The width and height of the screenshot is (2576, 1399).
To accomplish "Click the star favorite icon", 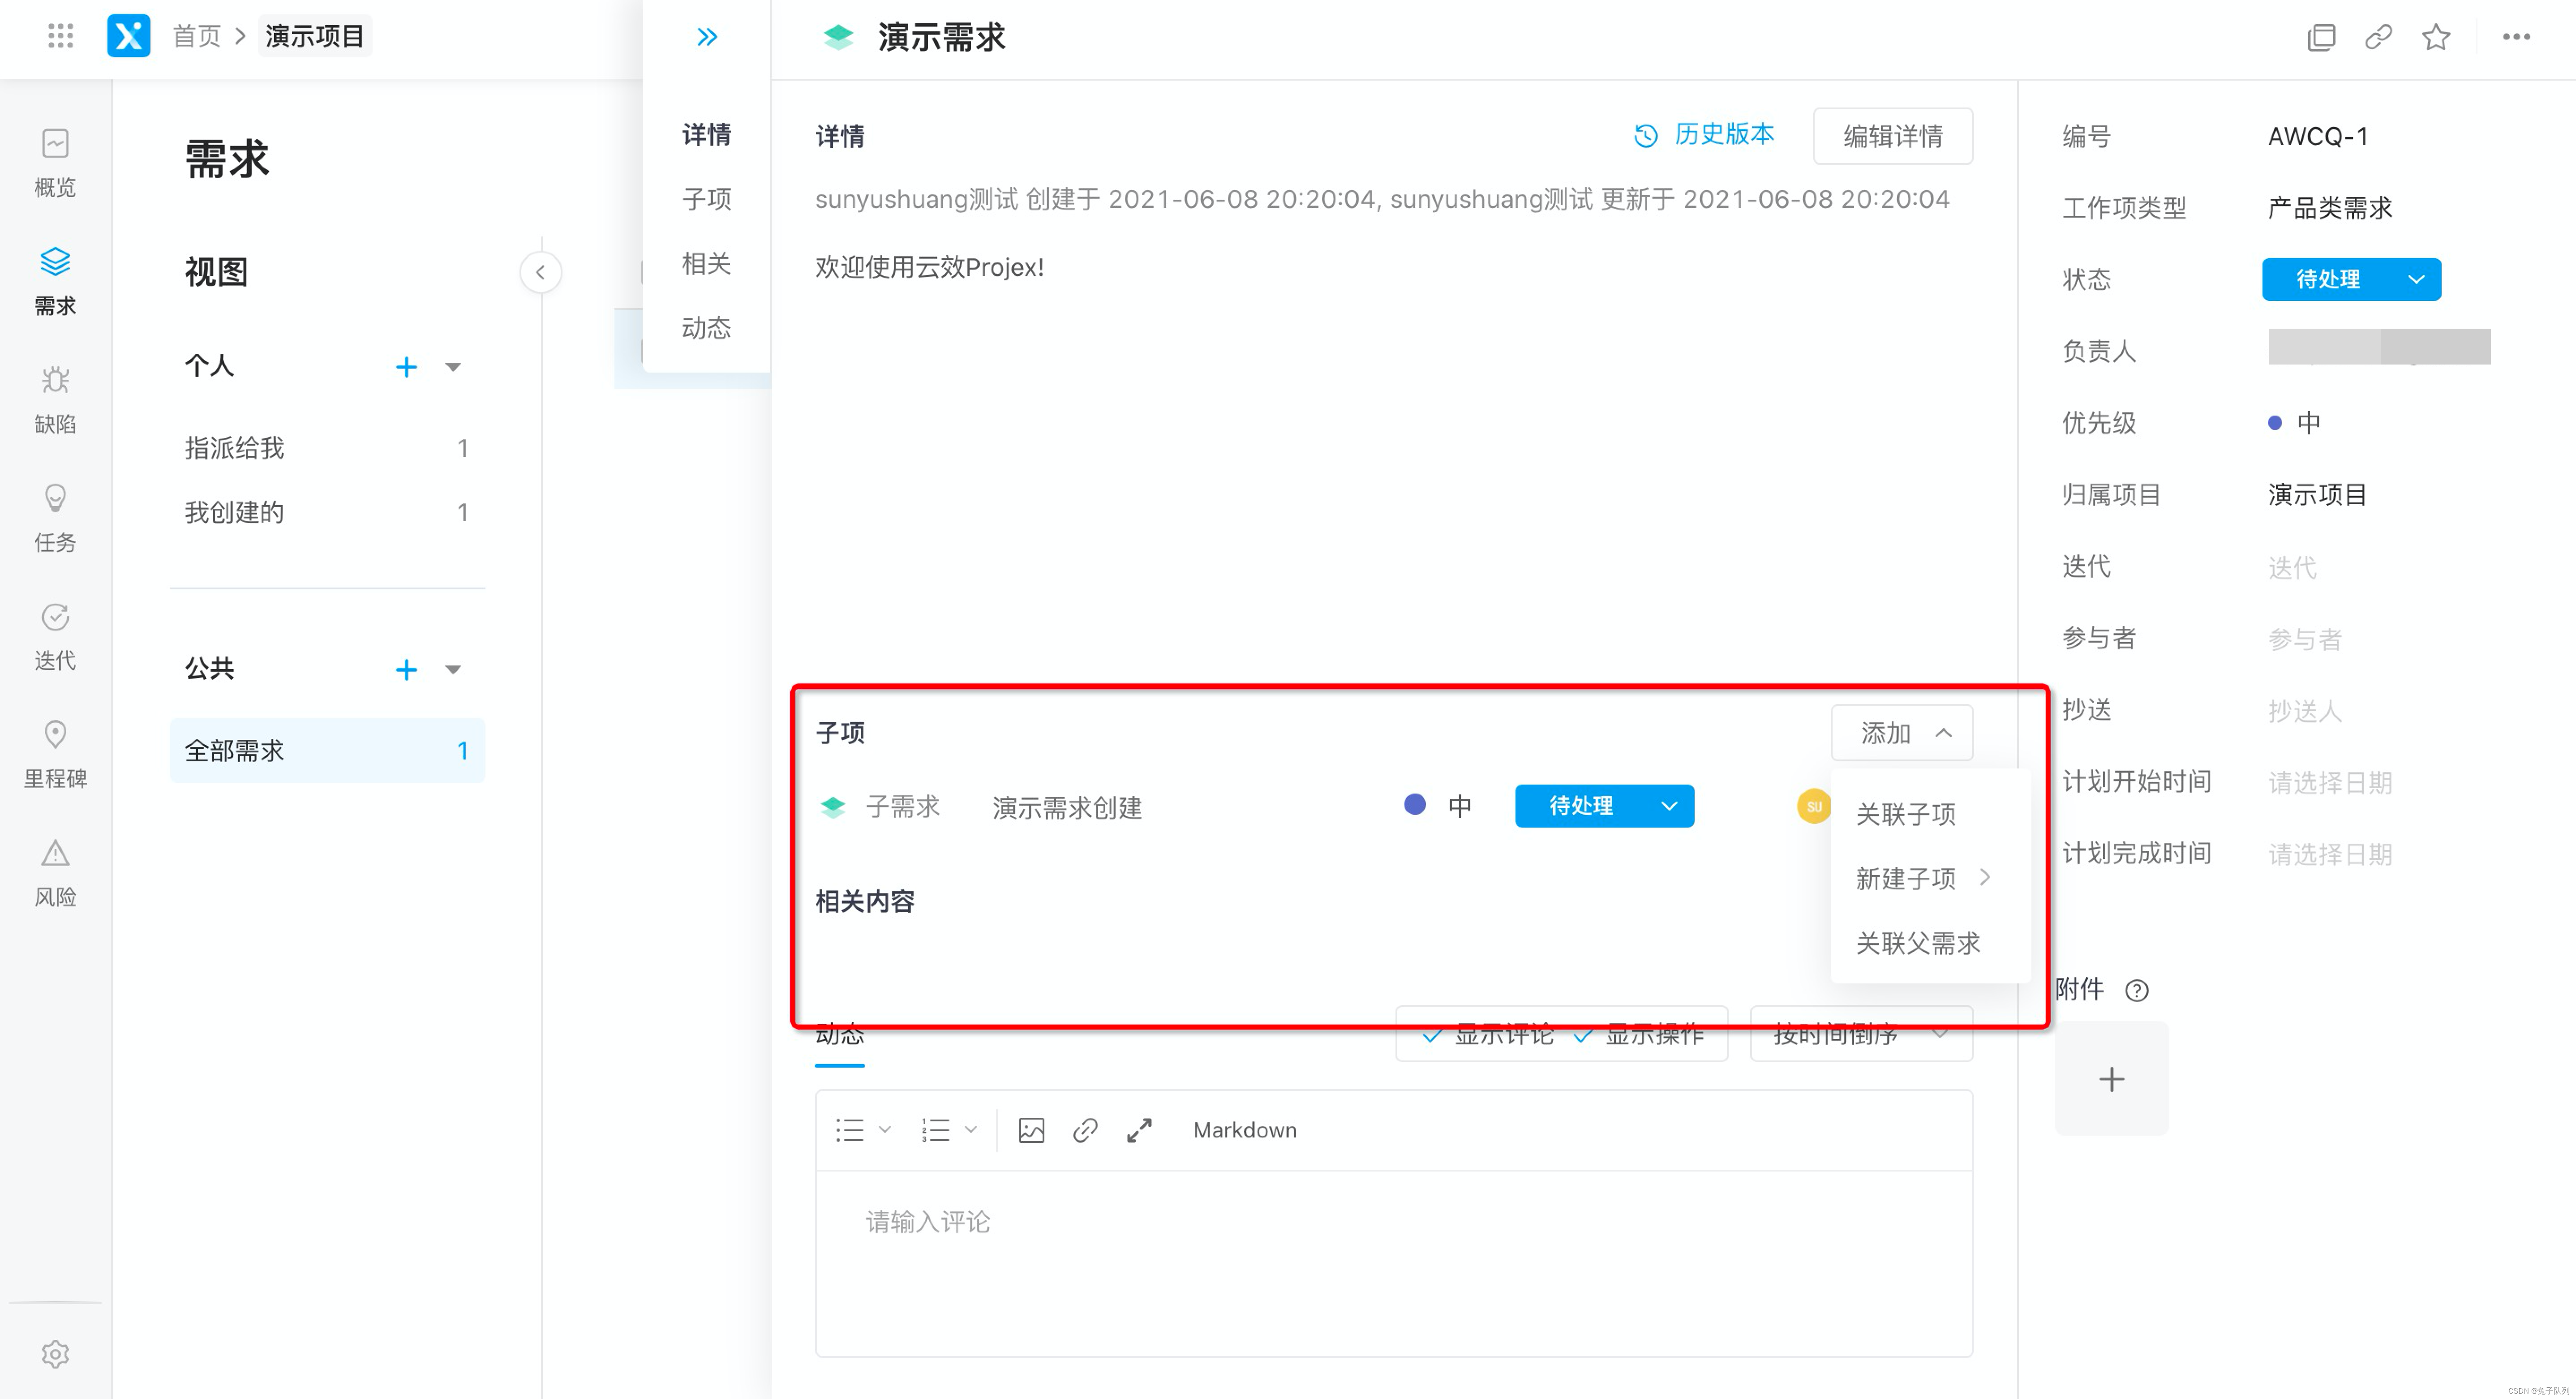I will (2435, 37).
